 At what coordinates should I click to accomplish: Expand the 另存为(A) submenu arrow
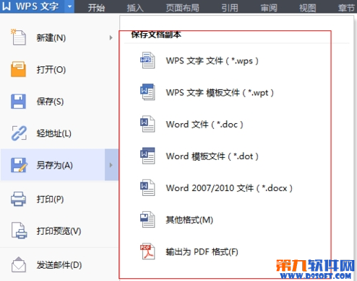pyautogui.click(x=111, y=165)
